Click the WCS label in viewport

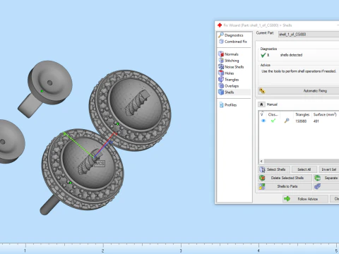[100, 164]
